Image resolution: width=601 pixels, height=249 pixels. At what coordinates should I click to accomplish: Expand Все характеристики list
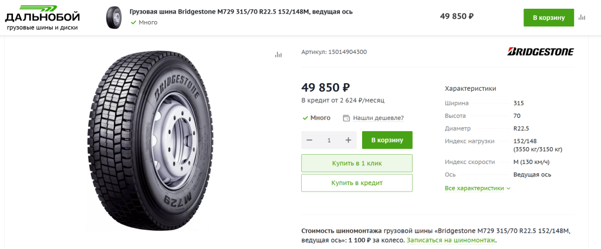pyautogui.click(x=478, y=188)
